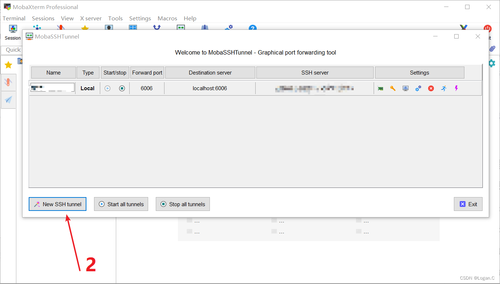Open the Sessions menu
This screenshot has height=284, width=500.
tap(43, 18)
